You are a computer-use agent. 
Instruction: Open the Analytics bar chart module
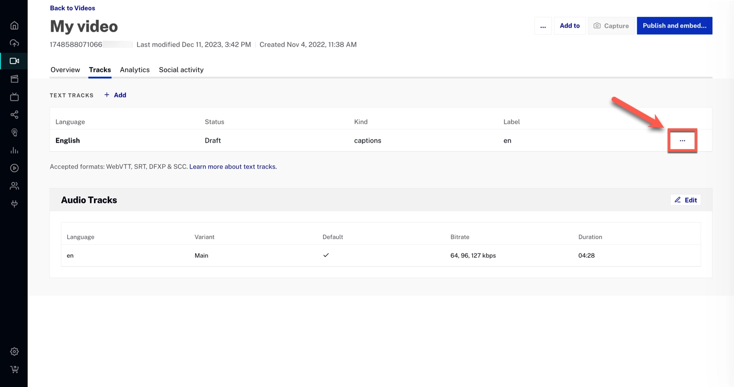coord(14,150)
